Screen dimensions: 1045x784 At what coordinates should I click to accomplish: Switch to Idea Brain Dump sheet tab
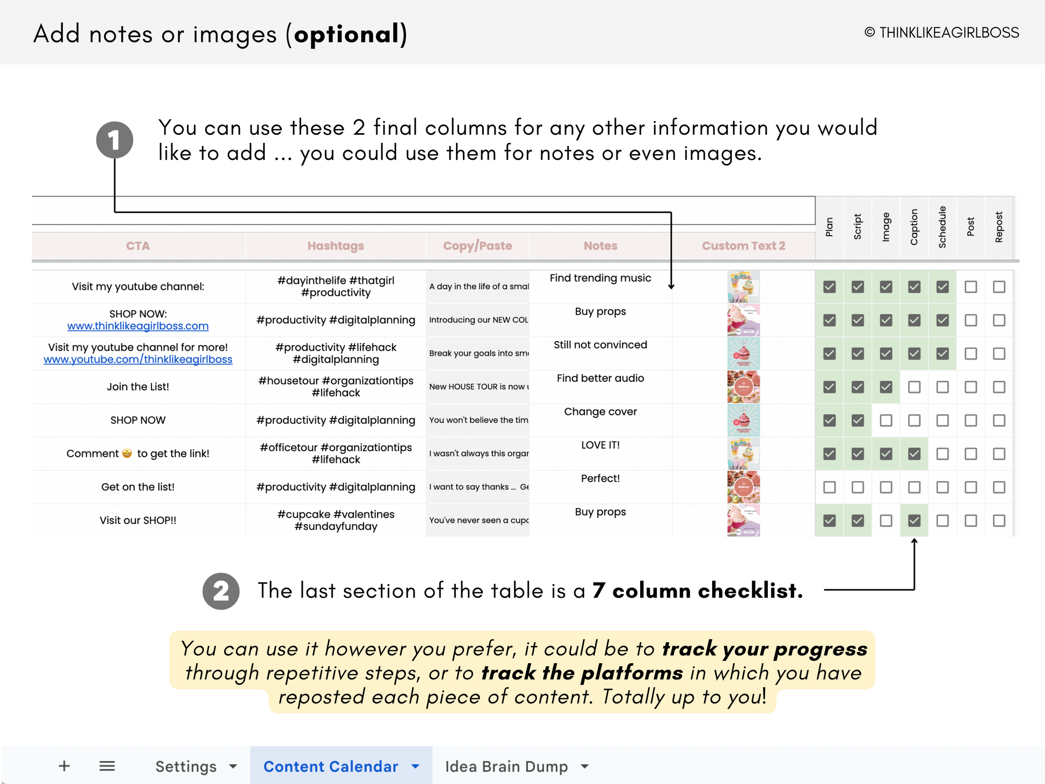pos(506,766)
